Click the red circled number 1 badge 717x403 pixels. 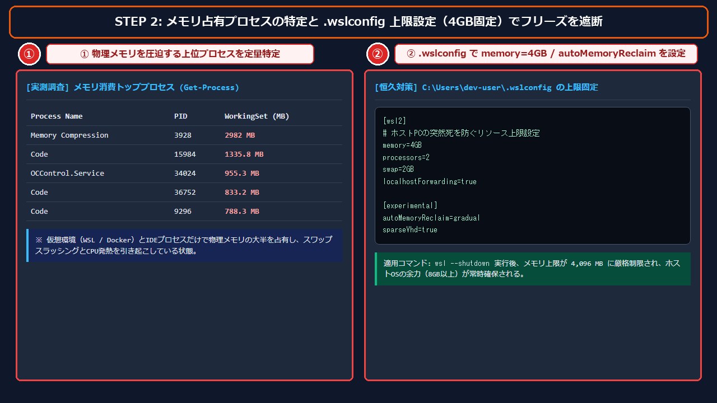tap(30, 54)
